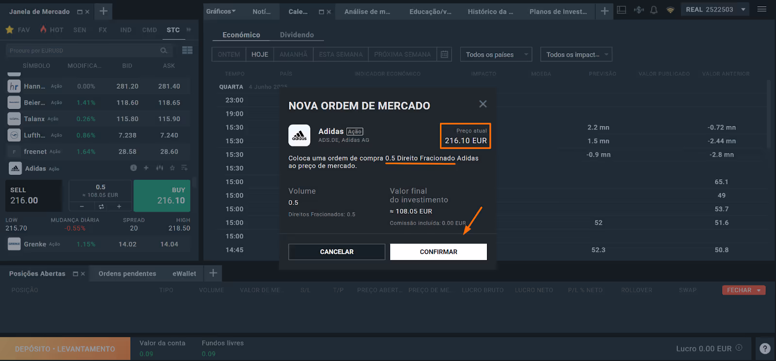Select the STC stocks tab
The width and height of the screenshot is (776, 361).
pyautogui.click(x=173, y=30)
